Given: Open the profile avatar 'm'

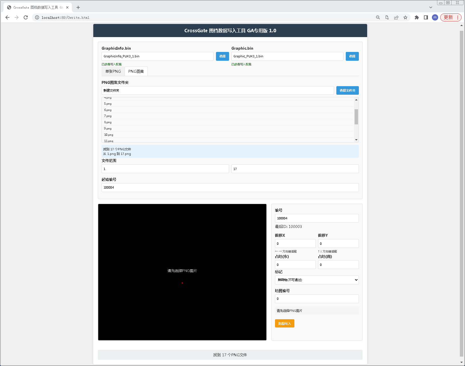Looking at the screenshot, I should (435, 17).
